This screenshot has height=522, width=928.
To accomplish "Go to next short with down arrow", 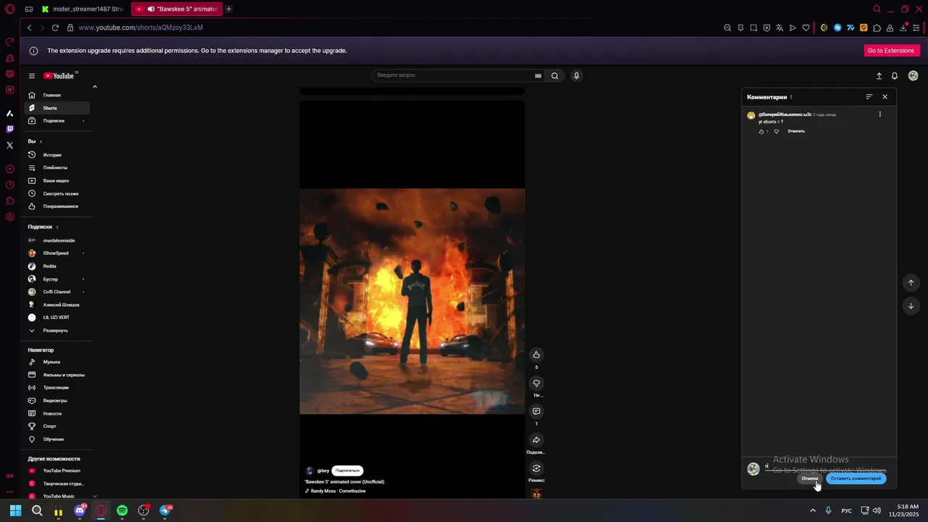I will (x=911, y=306).
